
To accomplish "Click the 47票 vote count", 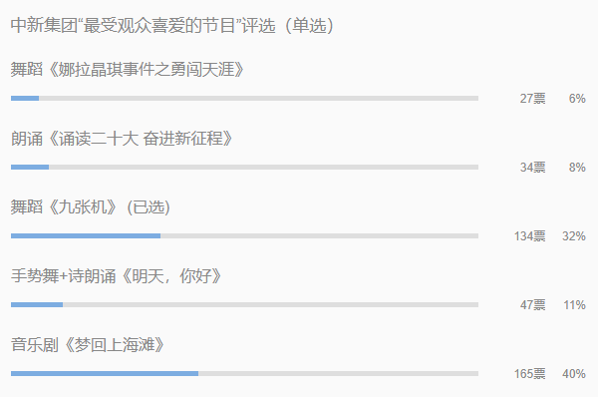I will point(533,304).
